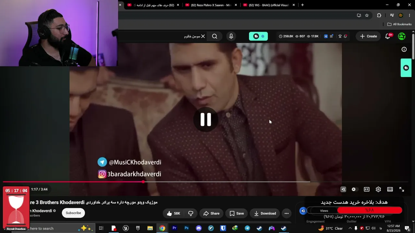This screenshot has width=415, height=233.
Task: Close the Reza Pishro X Saaren tab
Action: click(236, 5)
